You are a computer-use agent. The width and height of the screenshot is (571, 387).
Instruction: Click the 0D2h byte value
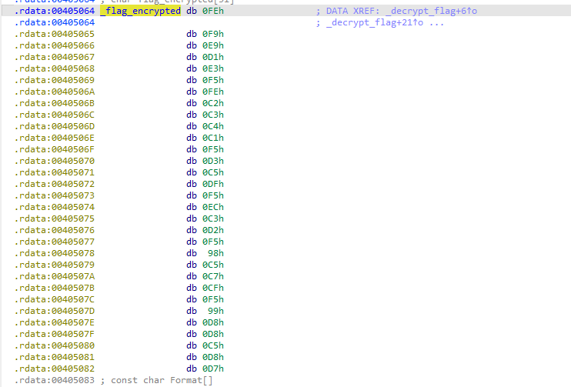click(x=213, y=230)
